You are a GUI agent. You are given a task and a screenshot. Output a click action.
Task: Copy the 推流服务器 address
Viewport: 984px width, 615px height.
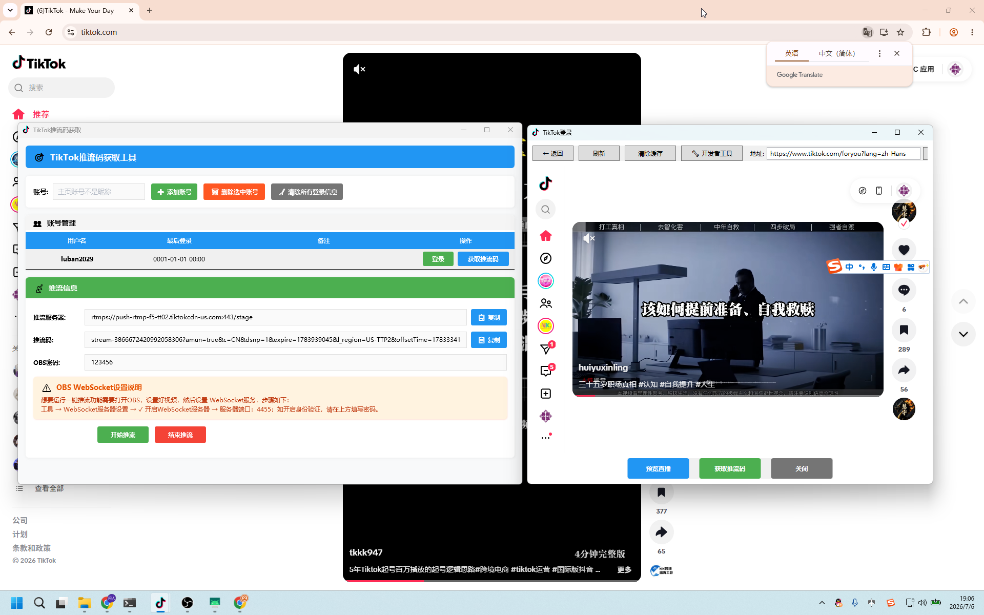[x=489, y=317]
